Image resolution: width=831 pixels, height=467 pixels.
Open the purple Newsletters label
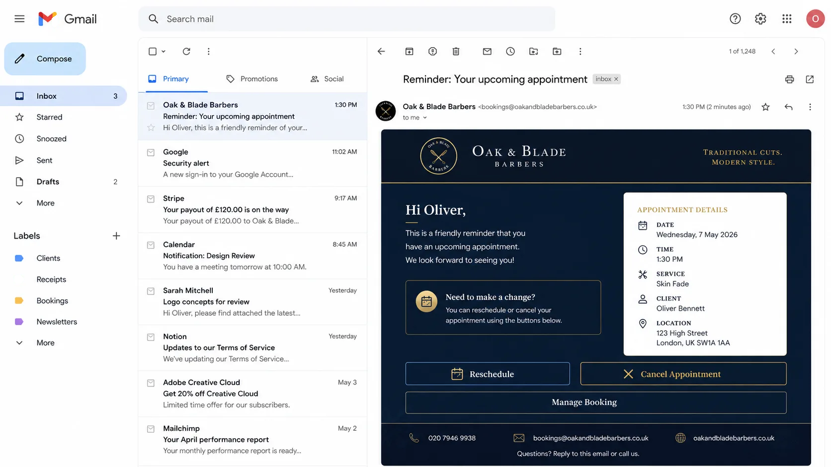(57, 322)
